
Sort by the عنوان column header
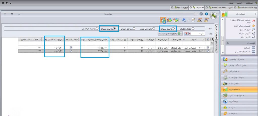pyautogui.click(x=189, y=39)
